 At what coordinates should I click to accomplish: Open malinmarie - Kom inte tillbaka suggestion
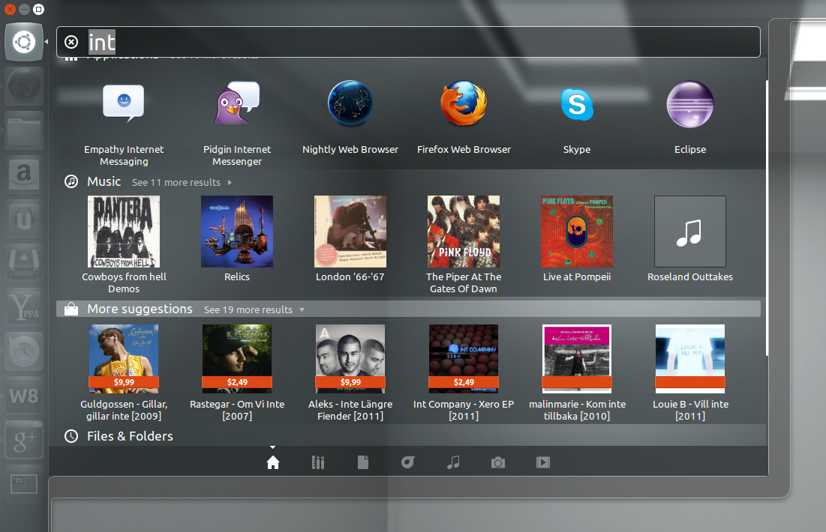pyautogui.click(x=577, y=372)
